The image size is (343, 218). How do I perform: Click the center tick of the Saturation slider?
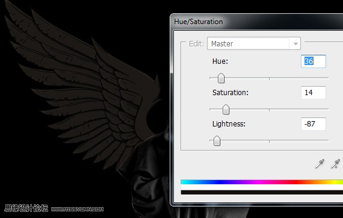(269, 110)
